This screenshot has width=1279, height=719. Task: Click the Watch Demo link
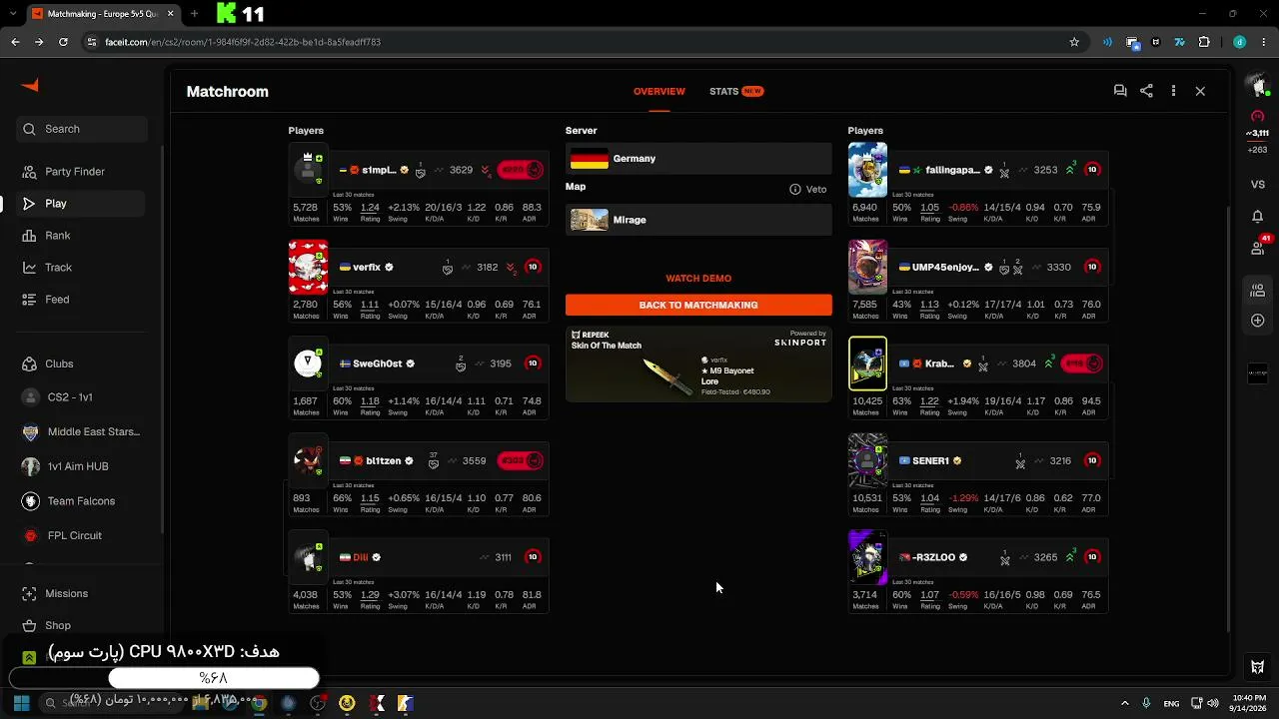pyautogui.click(x=698, y=279)
